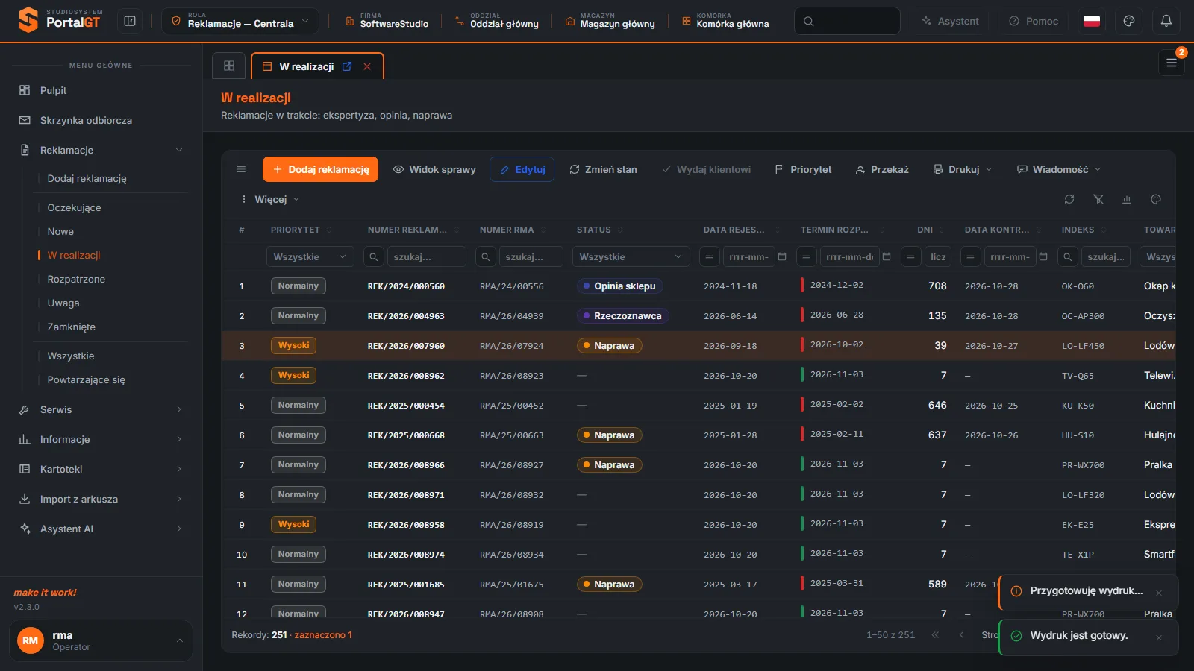Clear filters with the crossed funnel icon

pos(1098,199)
